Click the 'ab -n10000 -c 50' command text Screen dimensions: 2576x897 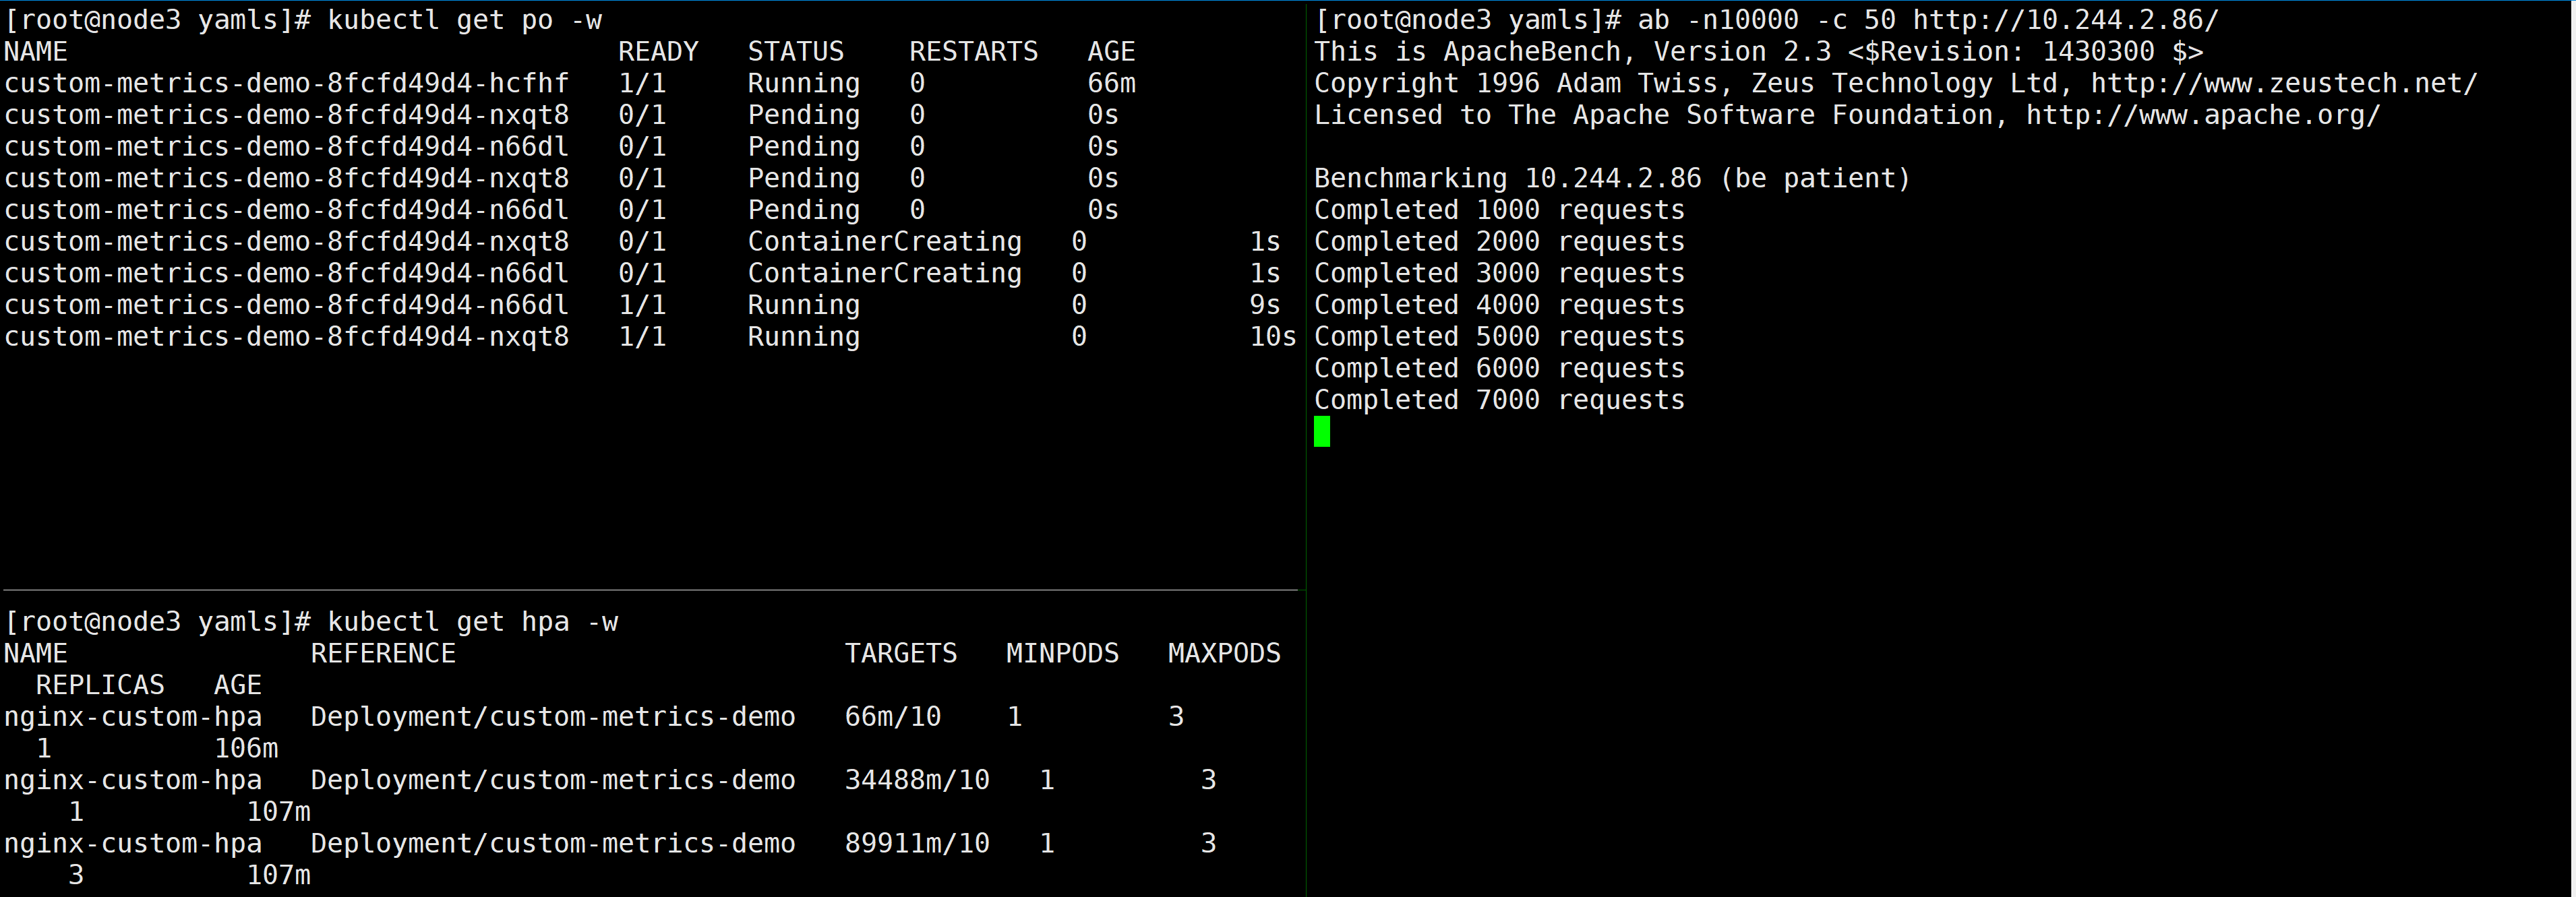coord(1767,20)
